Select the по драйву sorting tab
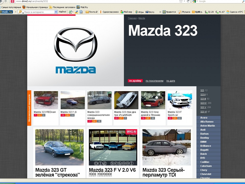245x184 pixels. pyautogui.click(x=135, y=81)
